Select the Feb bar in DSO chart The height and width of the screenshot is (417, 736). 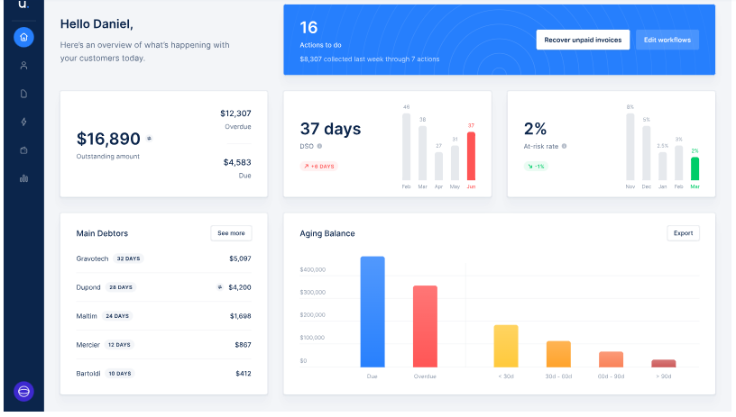coord(406,147)
